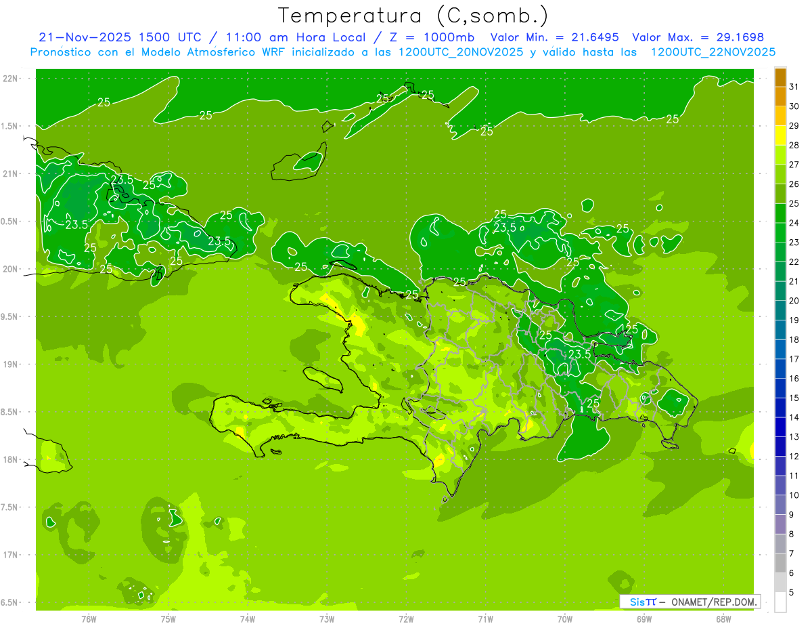Click the 'Valor Min. = 21.6495' text
Screen dimensions: 812x628
point(556,37)
